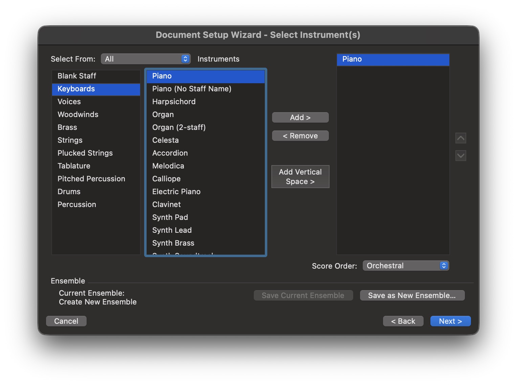Choose Electric Piano in instrument list
The image size is (517, 385).
click(x=176, y=191)
